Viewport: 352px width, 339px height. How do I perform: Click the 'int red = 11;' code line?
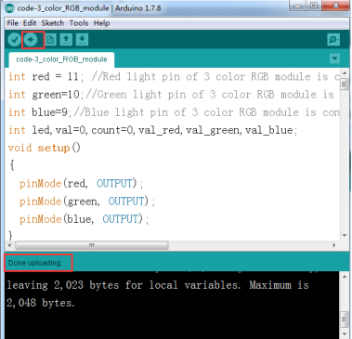point(174,76)
